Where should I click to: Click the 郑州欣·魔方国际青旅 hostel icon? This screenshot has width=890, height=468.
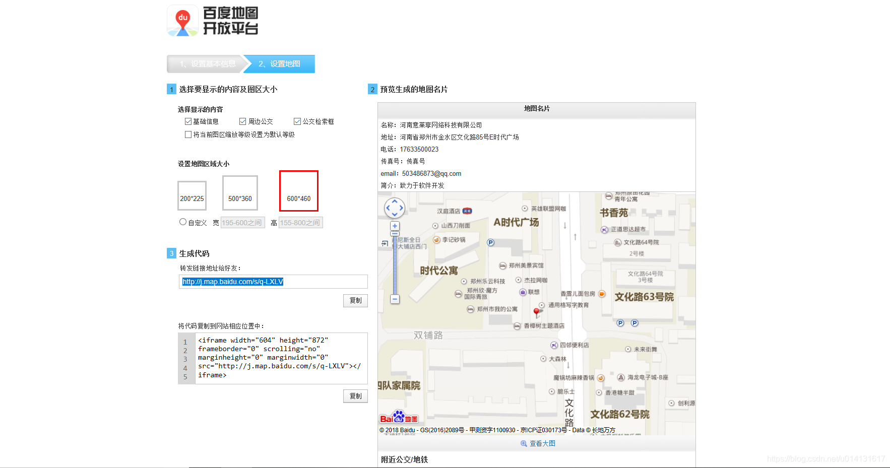click(458, 294)
